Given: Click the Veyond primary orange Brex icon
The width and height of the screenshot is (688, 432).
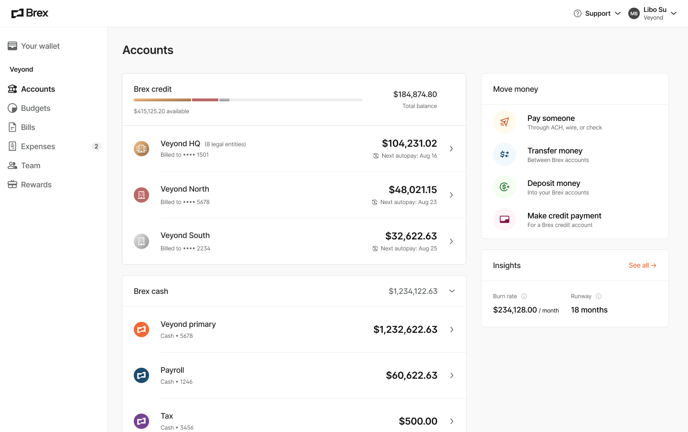Looking at the screenshot, I should [141, 330].
